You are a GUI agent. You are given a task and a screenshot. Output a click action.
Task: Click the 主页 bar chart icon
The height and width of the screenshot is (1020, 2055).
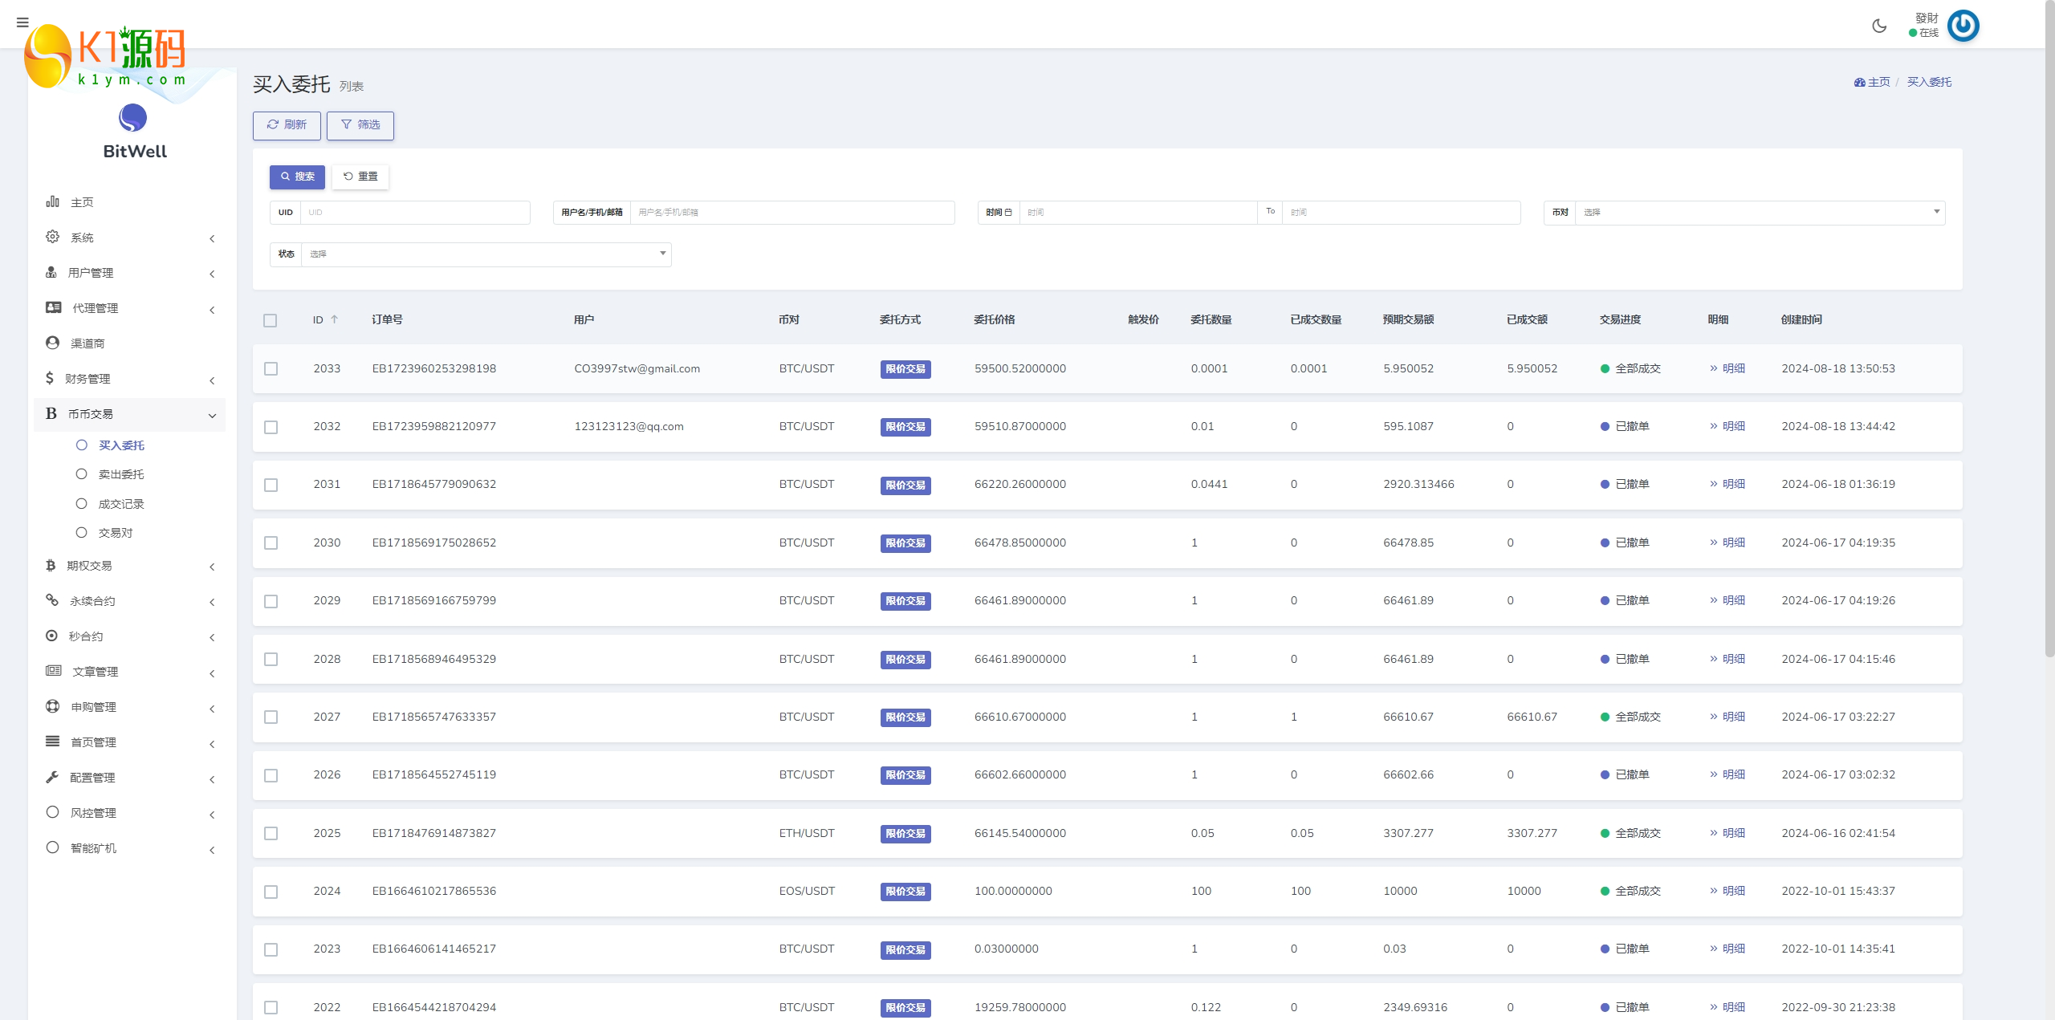pos(53,201)
